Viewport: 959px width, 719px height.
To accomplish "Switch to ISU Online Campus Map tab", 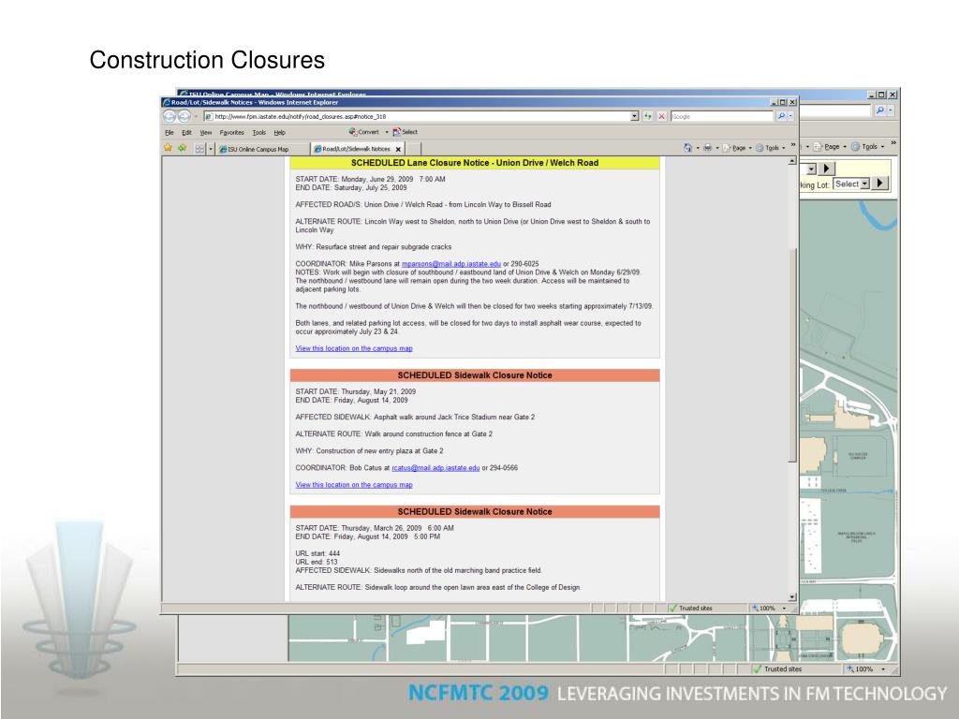I will [x=263, y=149].
